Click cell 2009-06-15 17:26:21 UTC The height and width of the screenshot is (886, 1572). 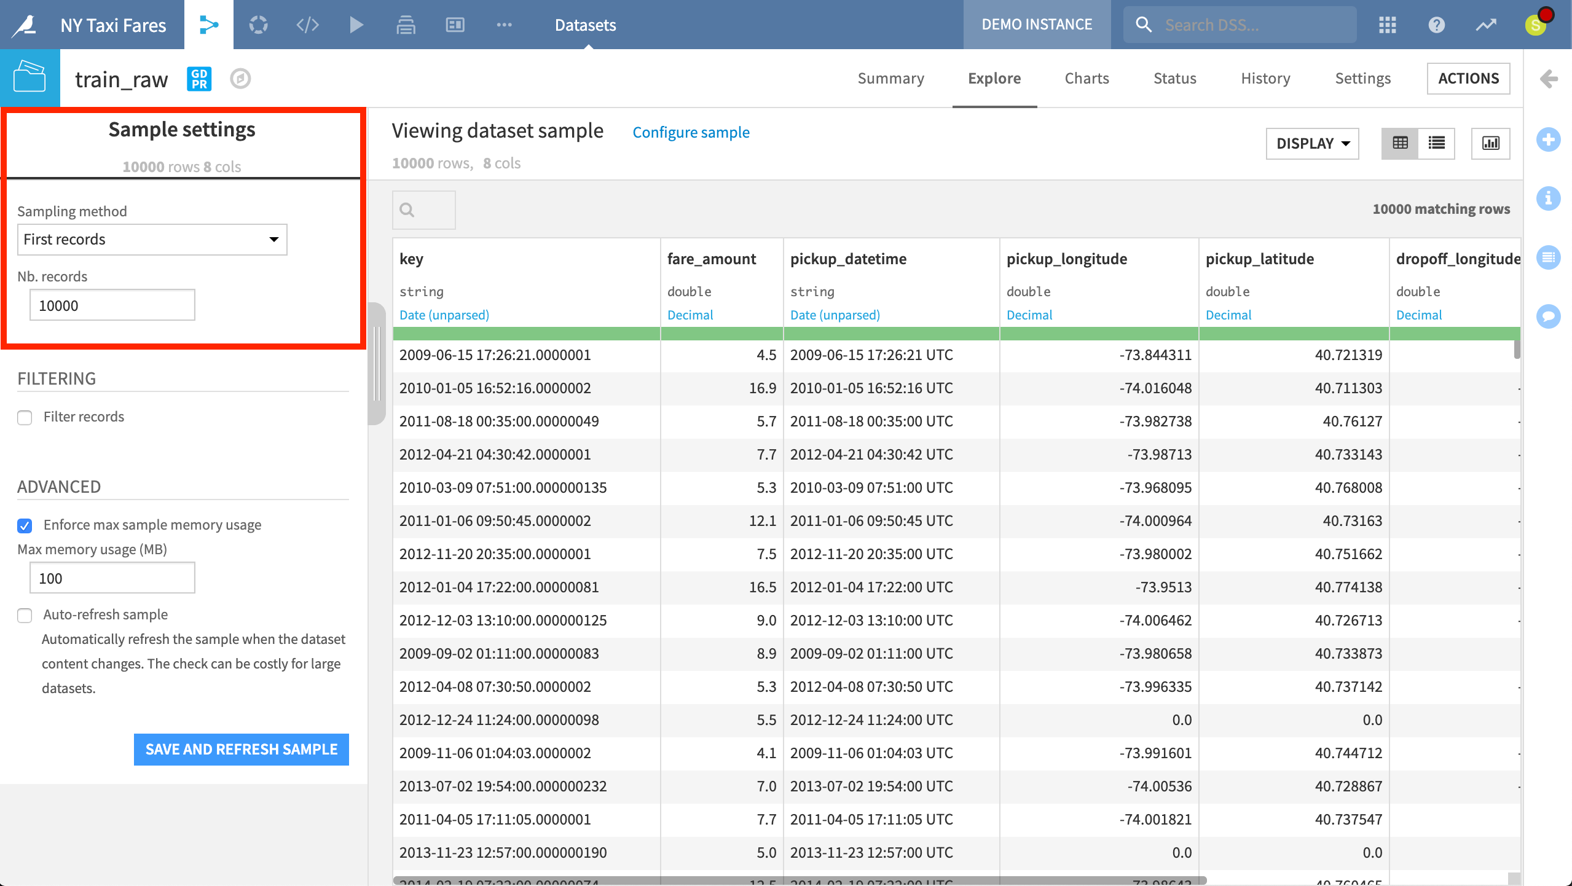tap(892, 355)
